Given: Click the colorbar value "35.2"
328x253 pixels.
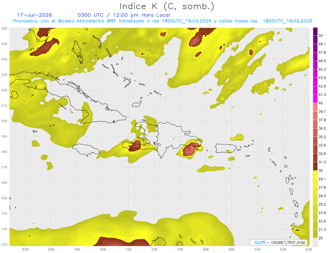Looking at the screenshot, I should coord(322,137).
